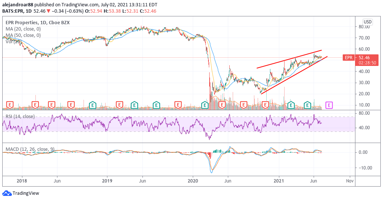Viewport: 383px width, 200px height.
Task: Select the EPR Properties, 1D, Cboe BZX title
Action: (x=38, y=22)
